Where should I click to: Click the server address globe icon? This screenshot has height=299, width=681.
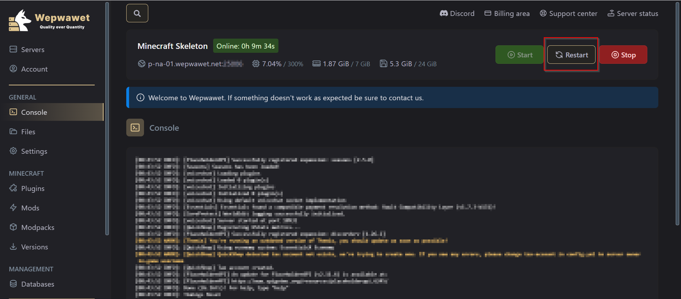[142, 64]
